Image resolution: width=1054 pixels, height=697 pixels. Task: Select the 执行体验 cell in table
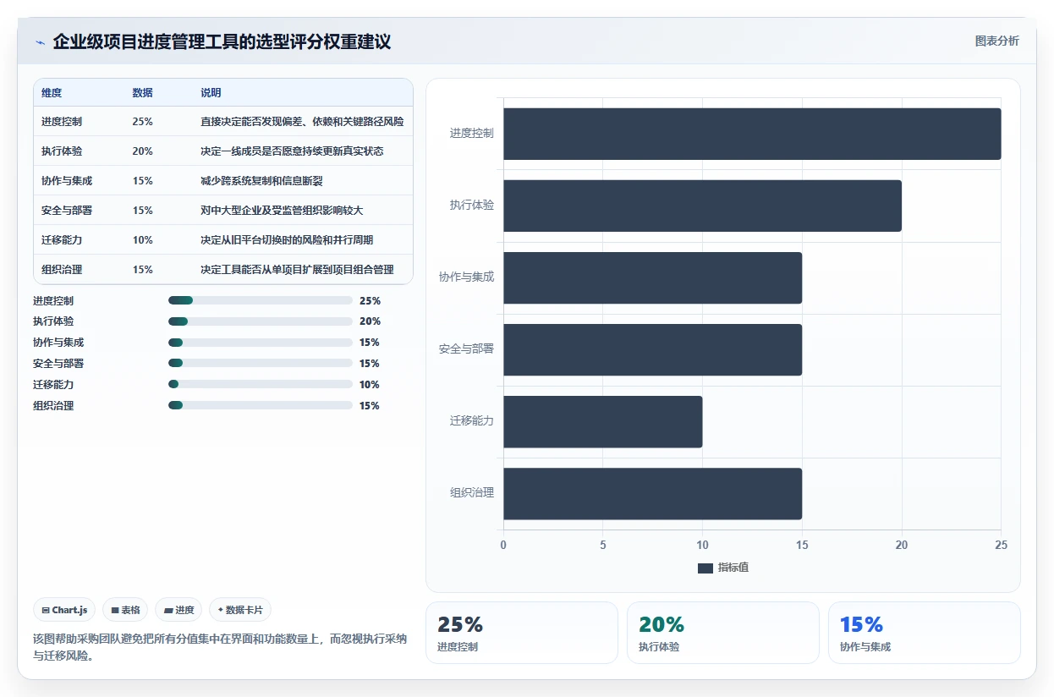[62, 151]
